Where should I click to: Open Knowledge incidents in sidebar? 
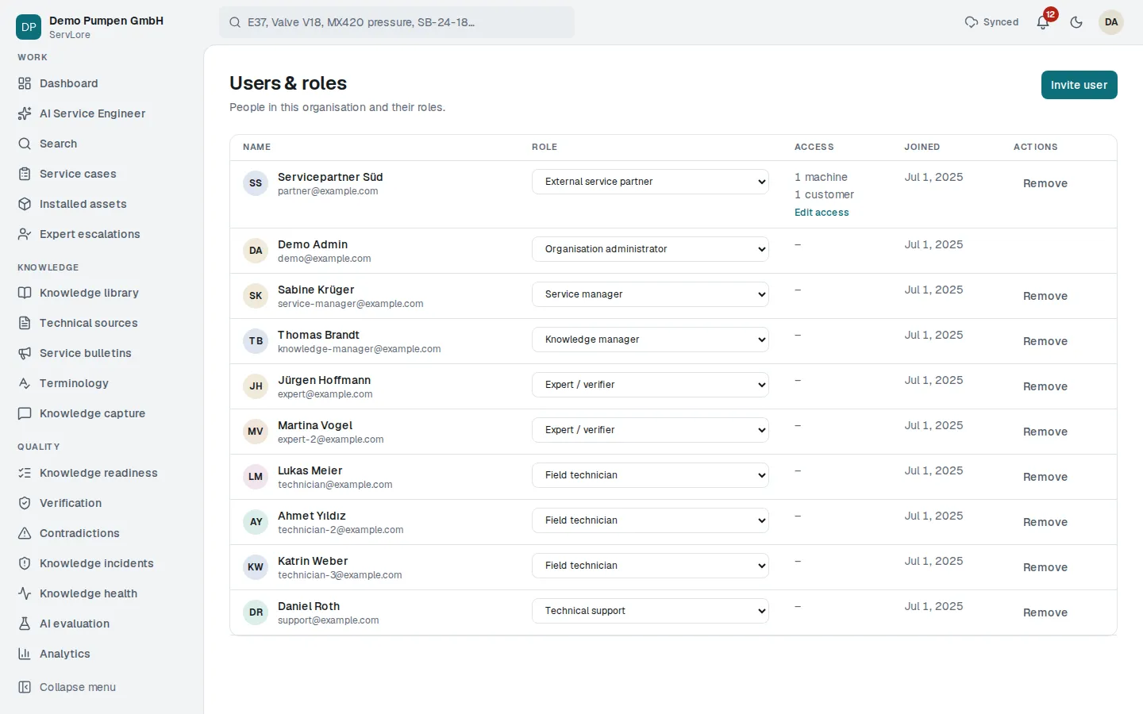click(x=102, y=563)
